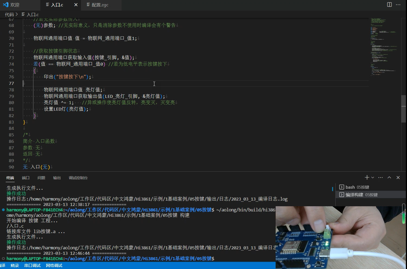Click the 网络调试 network debug status bar item

point(54,265)
